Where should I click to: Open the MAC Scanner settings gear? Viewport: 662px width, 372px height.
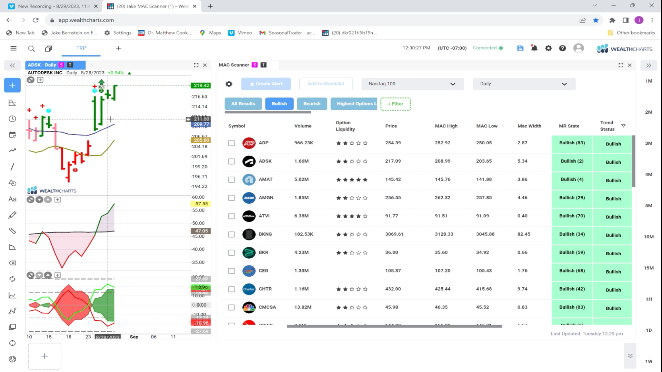(229, 84)
